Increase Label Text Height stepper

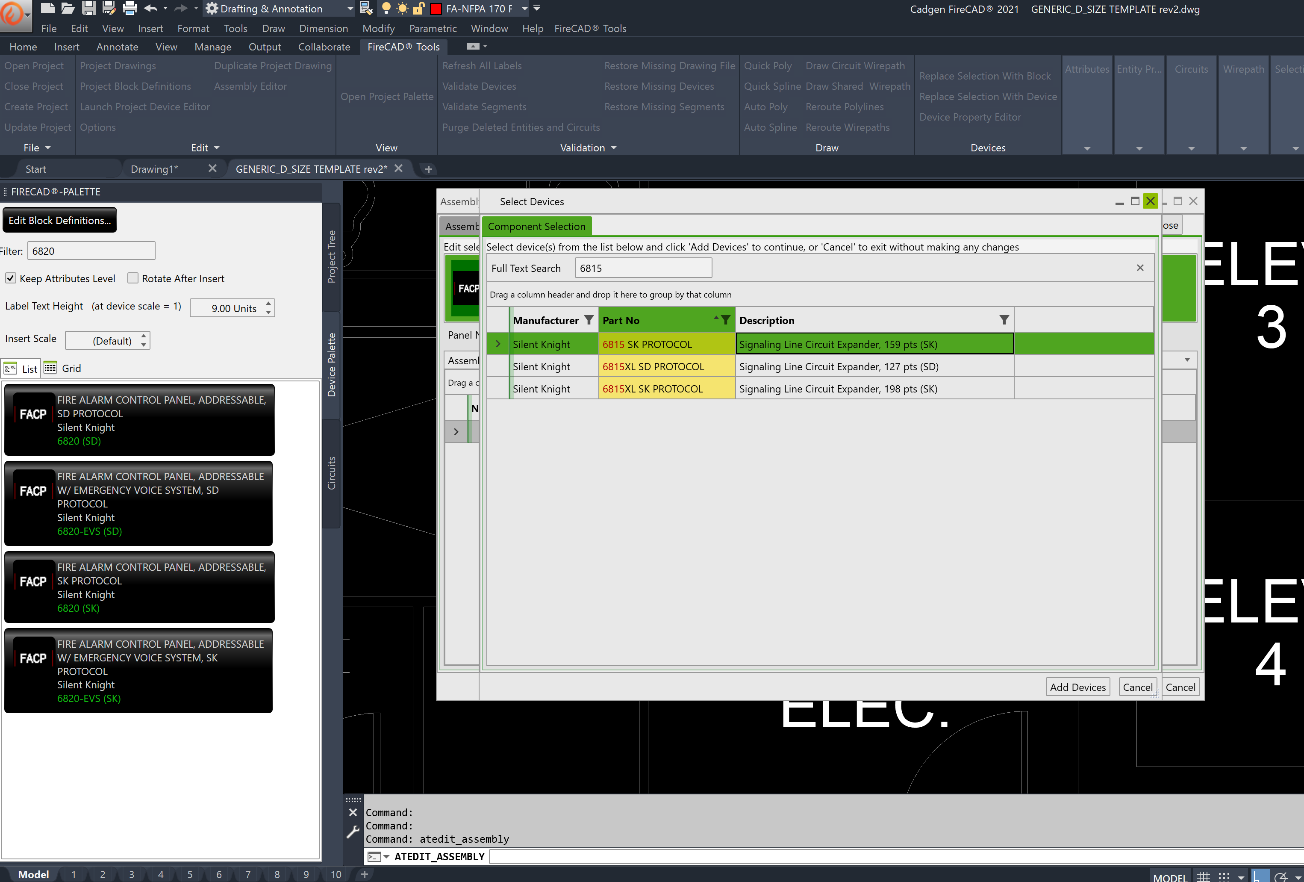[x=268, y=303]
